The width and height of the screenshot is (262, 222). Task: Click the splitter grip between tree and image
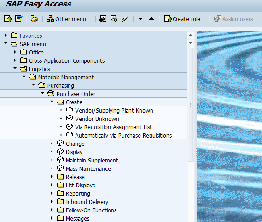click(x=196, y=152)
